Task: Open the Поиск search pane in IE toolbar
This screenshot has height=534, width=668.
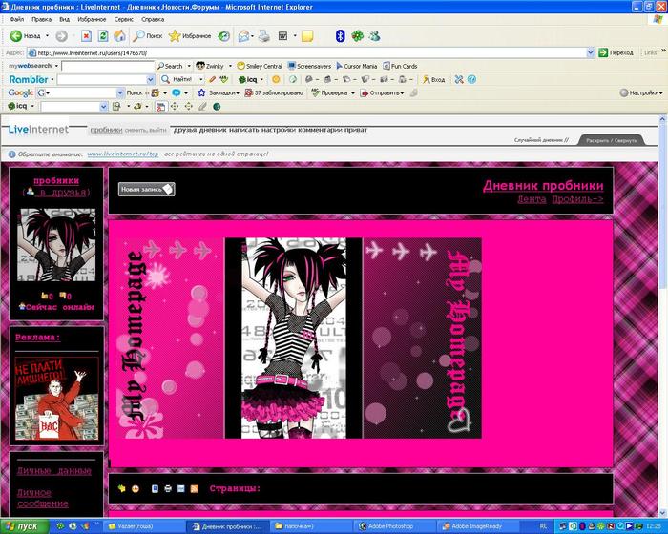Action: (x=147, y=36)
